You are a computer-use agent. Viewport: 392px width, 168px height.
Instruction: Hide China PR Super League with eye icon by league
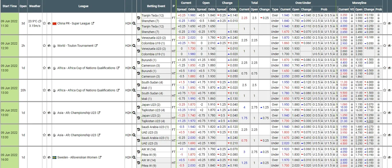pyautogui.click(x=49, y=23)
